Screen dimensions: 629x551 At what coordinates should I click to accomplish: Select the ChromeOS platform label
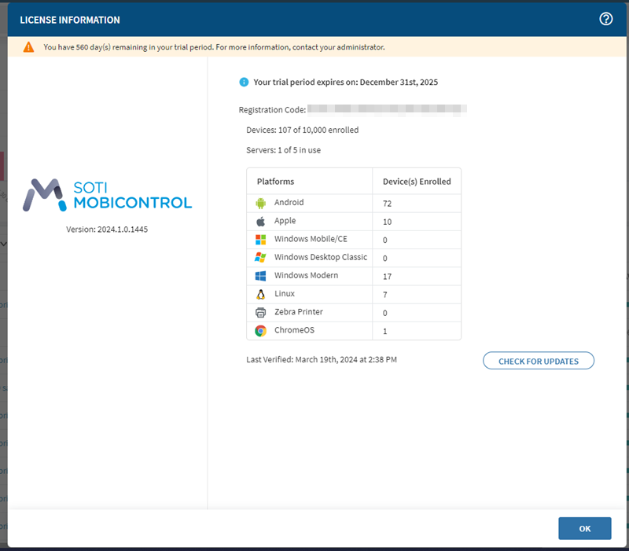(294, 330)
